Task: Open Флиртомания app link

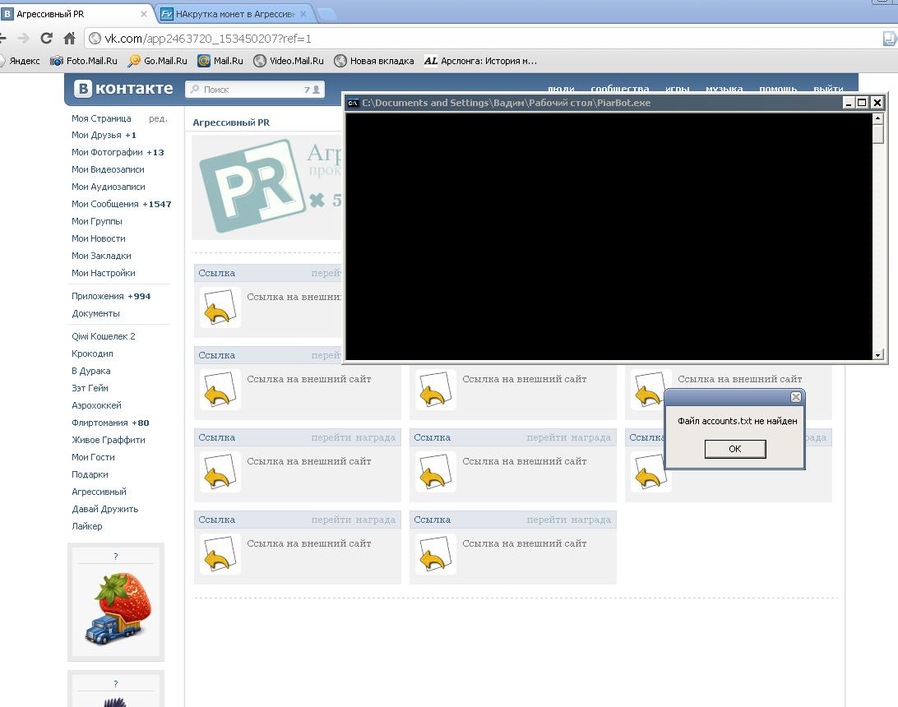Action: 110,423
